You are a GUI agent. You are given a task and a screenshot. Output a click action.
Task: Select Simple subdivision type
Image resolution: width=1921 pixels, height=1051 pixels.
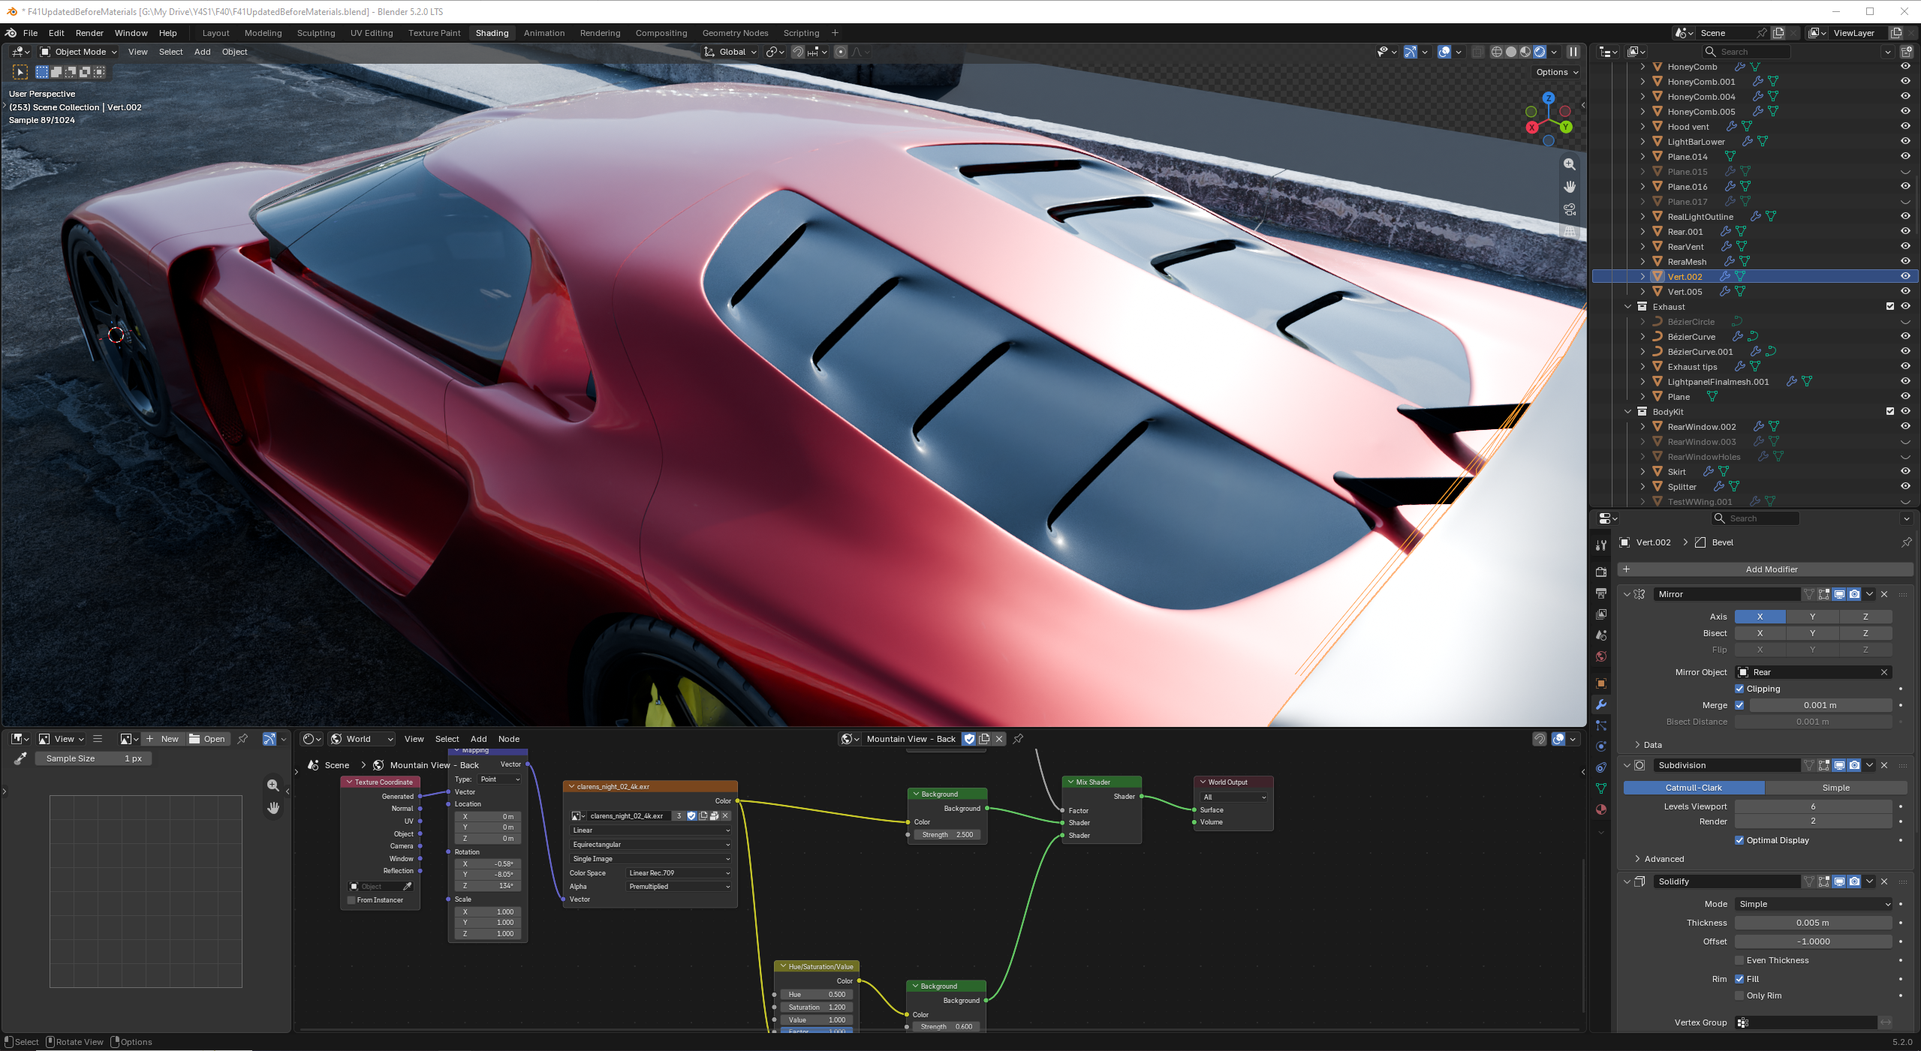(x=1835, y=788)
